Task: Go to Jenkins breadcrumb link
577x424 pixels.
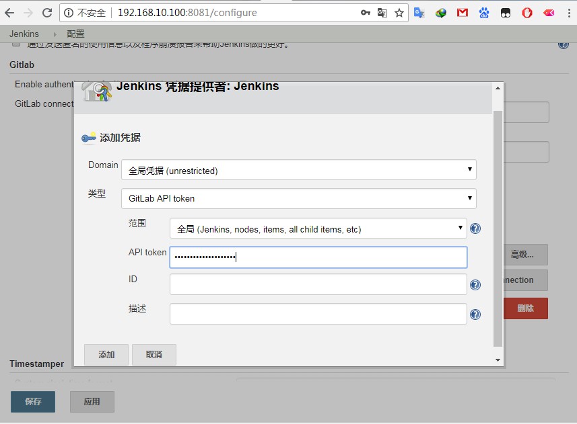Action: [24, 34]
